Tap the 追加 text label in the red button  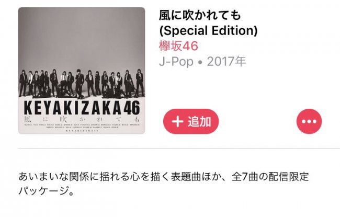[x=199, y=121]
